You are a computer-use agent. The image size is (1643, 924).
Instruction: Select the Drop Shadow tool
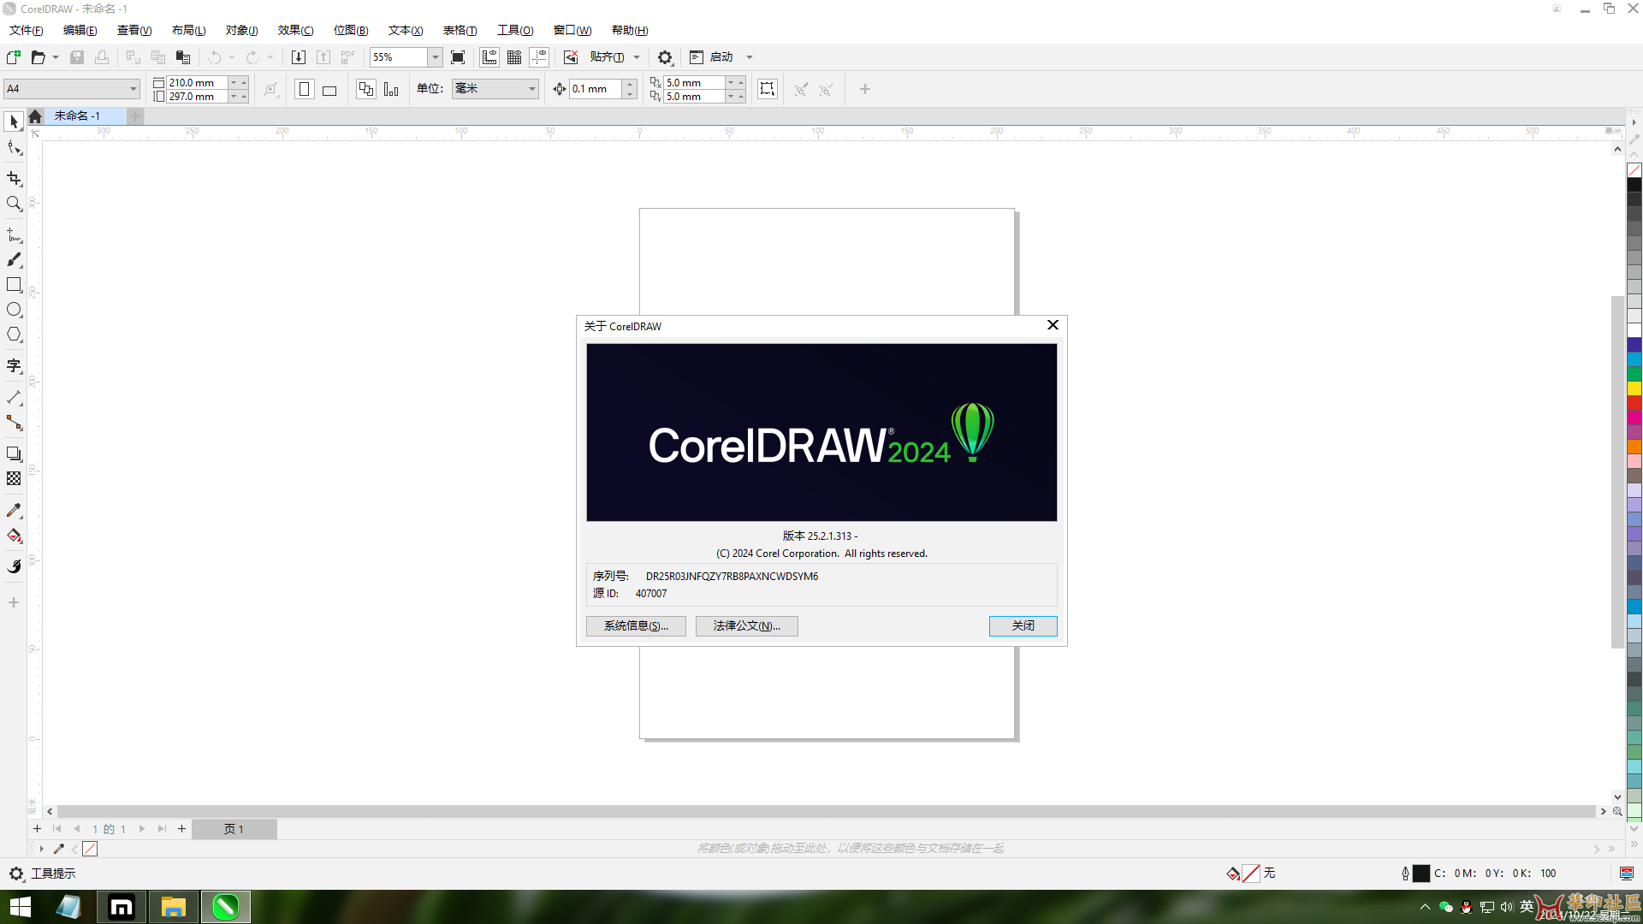click(x=14, y=453)
